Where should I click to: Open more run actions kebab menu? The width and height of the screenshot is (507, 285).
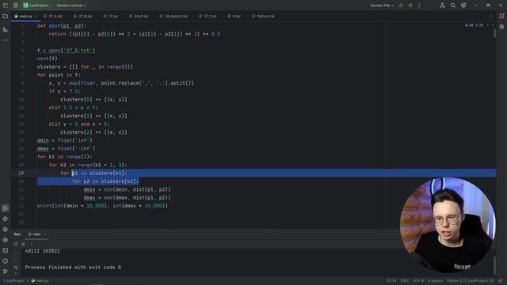coord(419,6)
